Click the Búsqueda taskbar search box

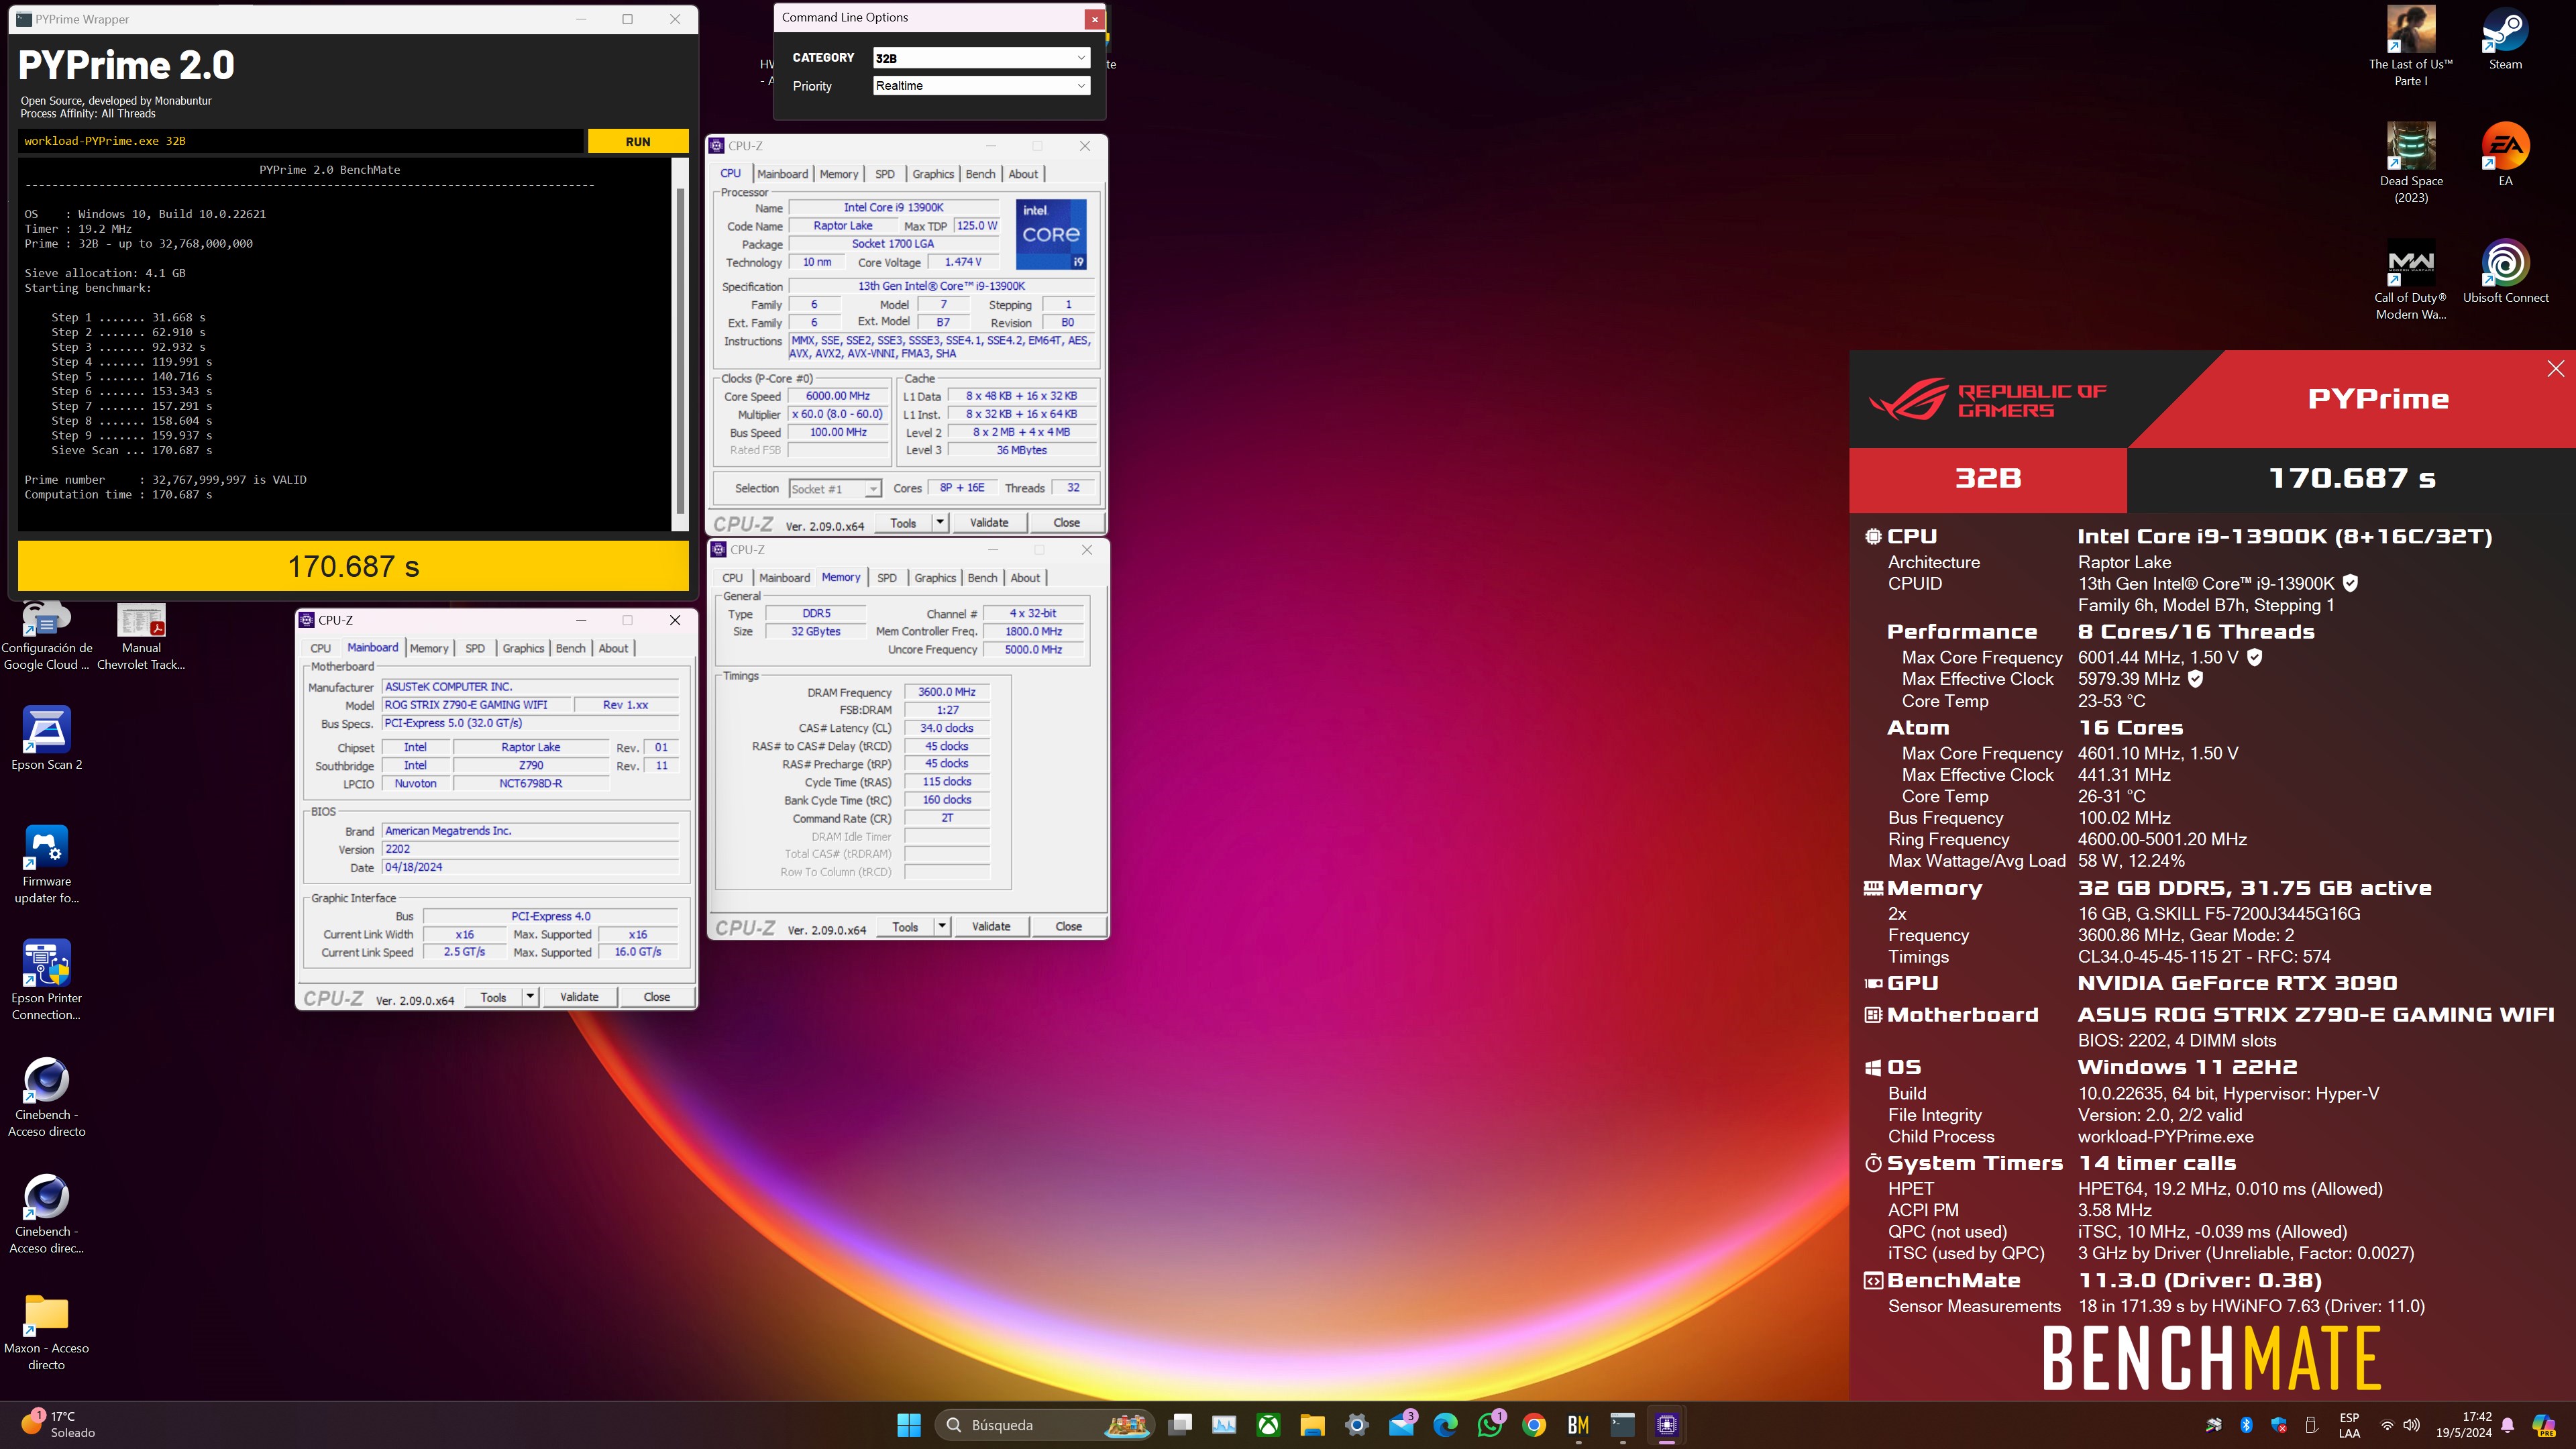point(1044,1425)
